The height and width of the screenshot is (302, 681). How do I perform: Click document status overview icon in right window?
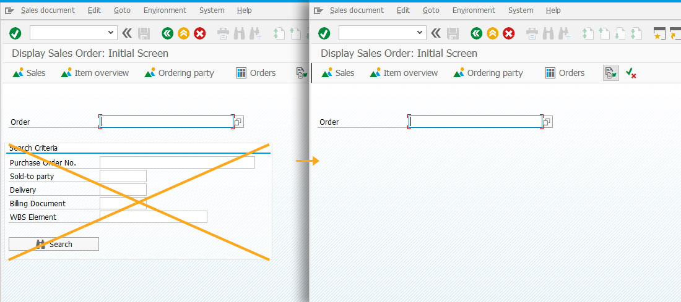pyautogui.click(x=611, y=73)
